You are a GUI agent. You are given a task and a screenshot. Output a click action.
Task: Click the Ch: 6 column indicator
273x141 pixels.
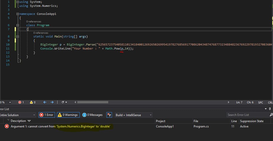250,103
